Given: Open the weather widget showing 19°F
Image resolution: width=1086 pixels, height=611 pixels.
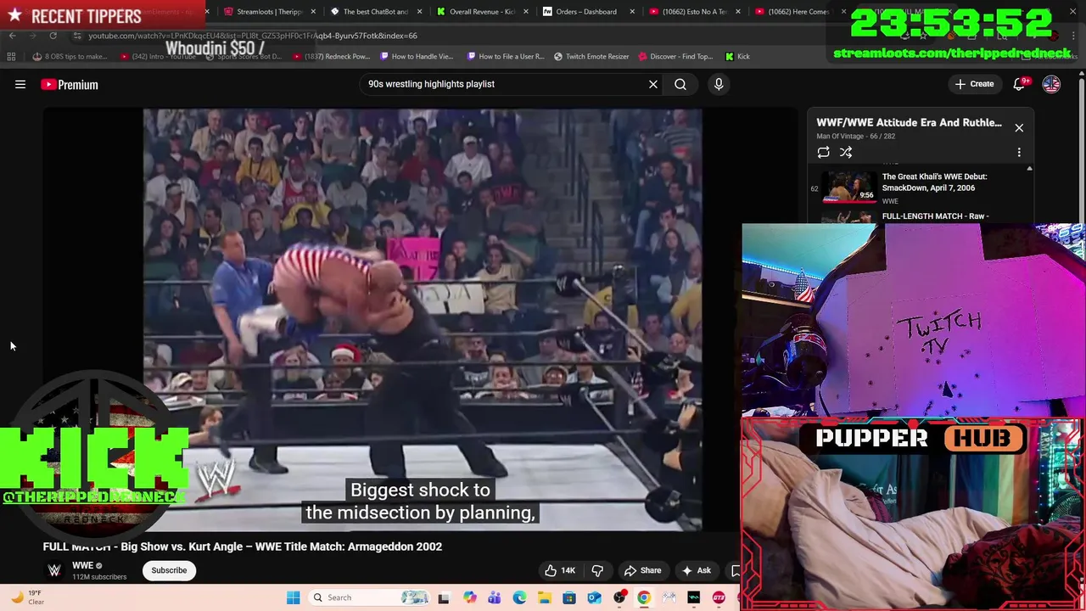Looking at the screenshot, I should [27, 597].
